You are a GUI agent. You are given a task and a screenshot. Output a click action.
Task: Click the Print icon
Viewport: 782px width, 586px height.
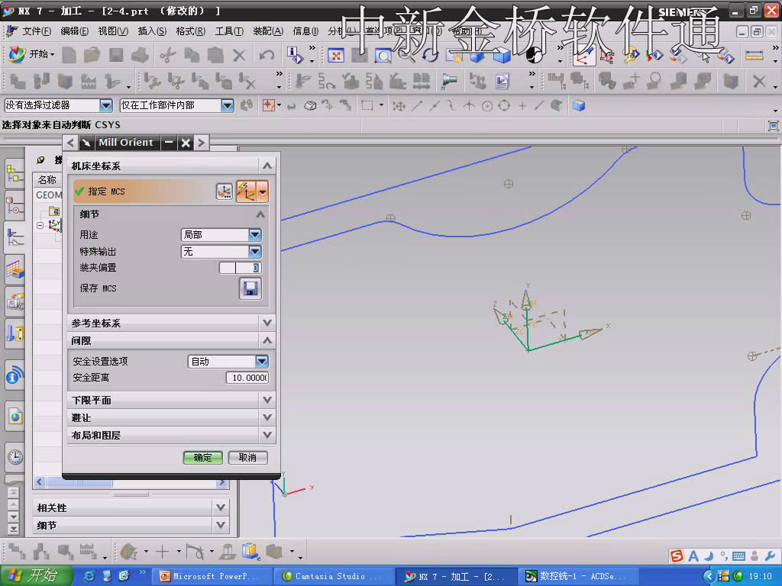click(x=141, y=55)
